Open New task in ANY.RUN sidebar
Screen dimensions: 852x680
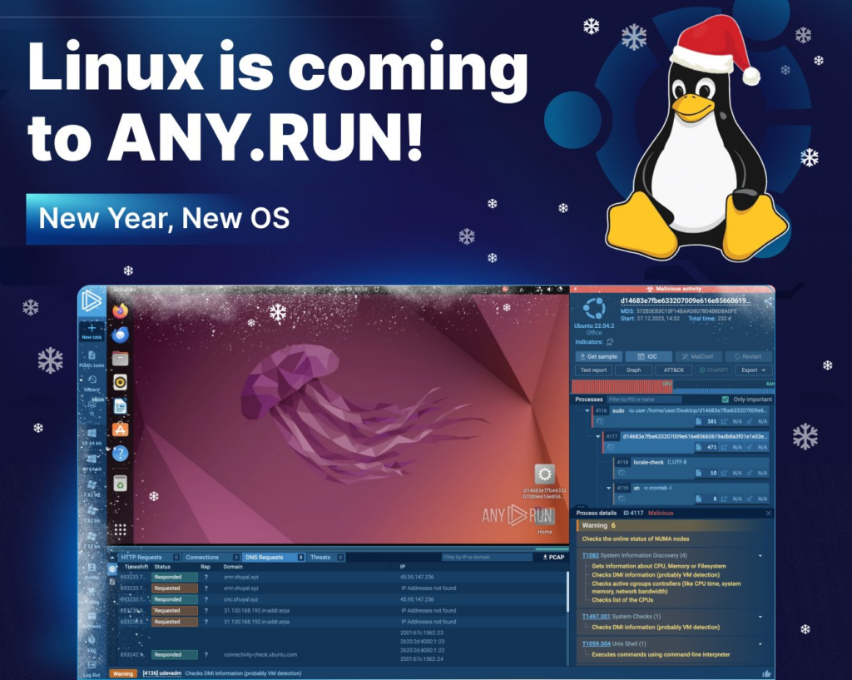[x=92, y=331]
